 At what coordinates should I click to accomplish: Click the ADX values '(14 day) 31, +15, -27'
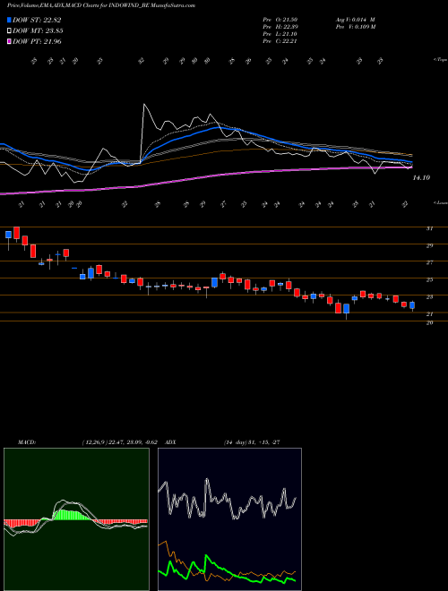click(x=252, y=442)
